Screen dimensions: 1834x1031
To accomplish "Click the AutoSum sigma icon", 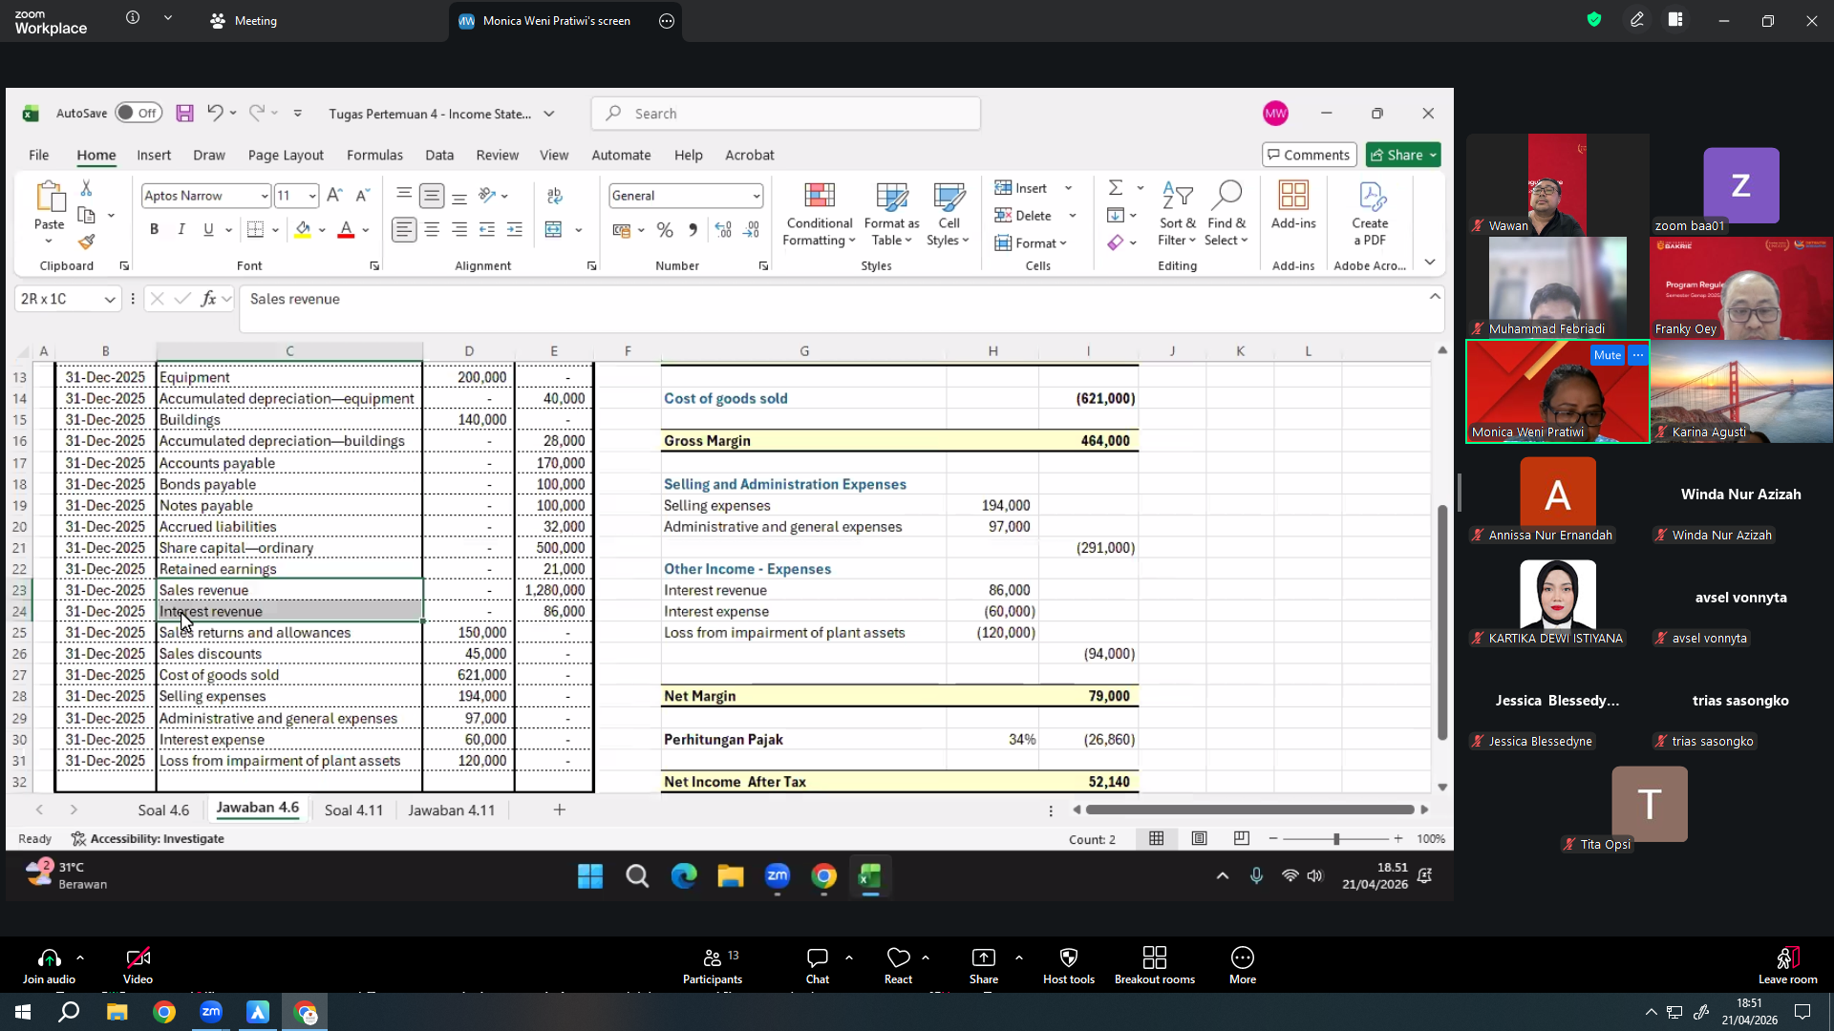I will (1116, 187).
